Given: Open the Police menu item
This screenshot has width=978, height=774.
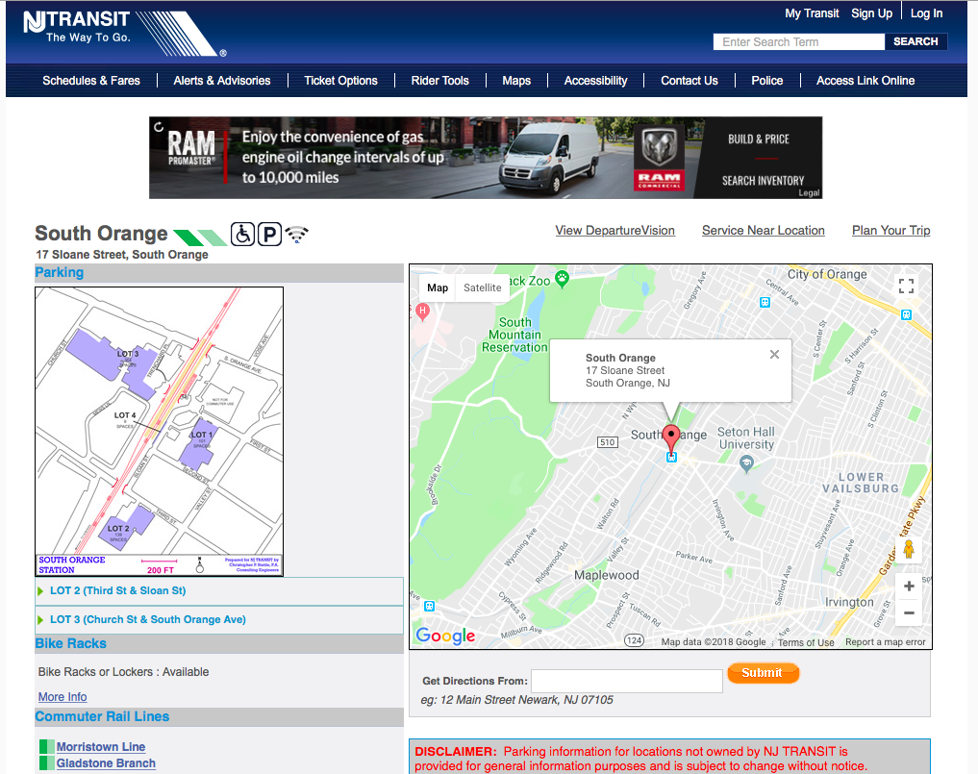Looking at the screenshot, I should 767,81.
